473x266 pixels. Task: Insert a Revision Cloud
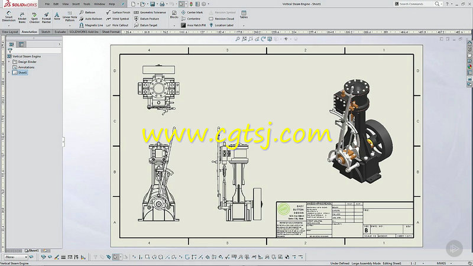pos(221,19)
